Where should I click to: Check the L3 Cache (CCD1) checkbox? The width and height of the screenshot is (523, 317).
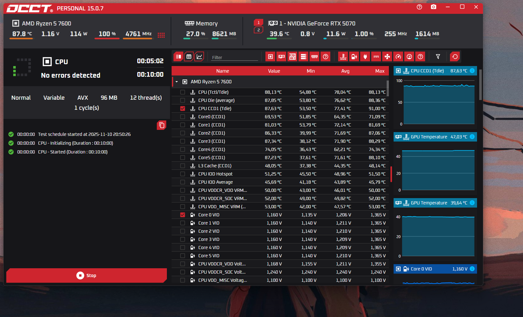(x=183, y=166)
